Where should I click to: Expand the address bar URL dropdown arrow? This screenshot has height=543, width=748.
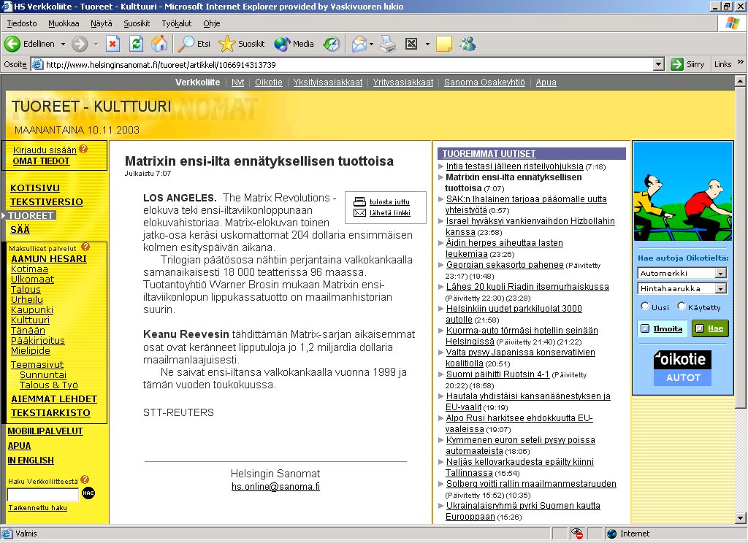coord(658,64)
